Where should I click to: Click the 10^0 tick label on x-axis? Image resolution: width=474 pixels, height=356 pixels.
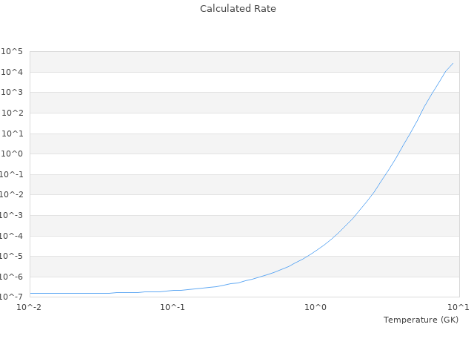(316, 307)
